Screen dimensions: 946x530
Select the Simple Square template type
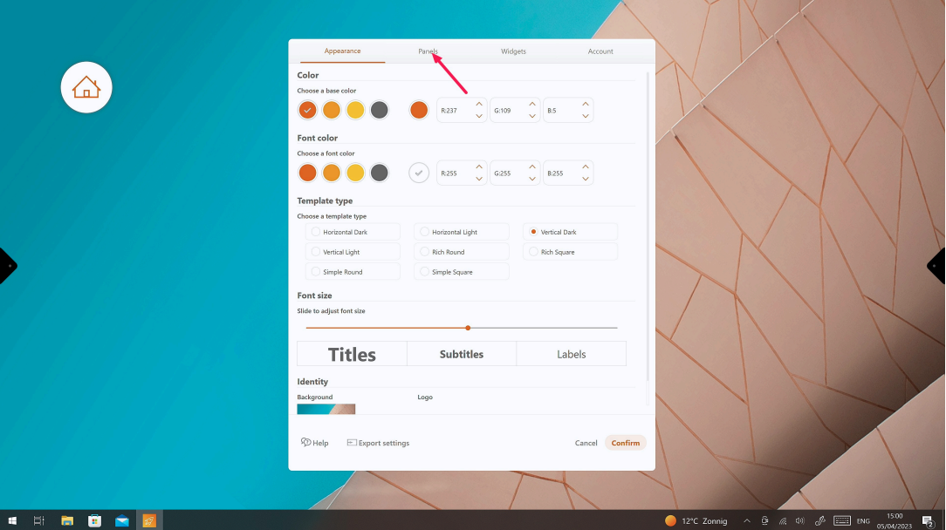425,272
